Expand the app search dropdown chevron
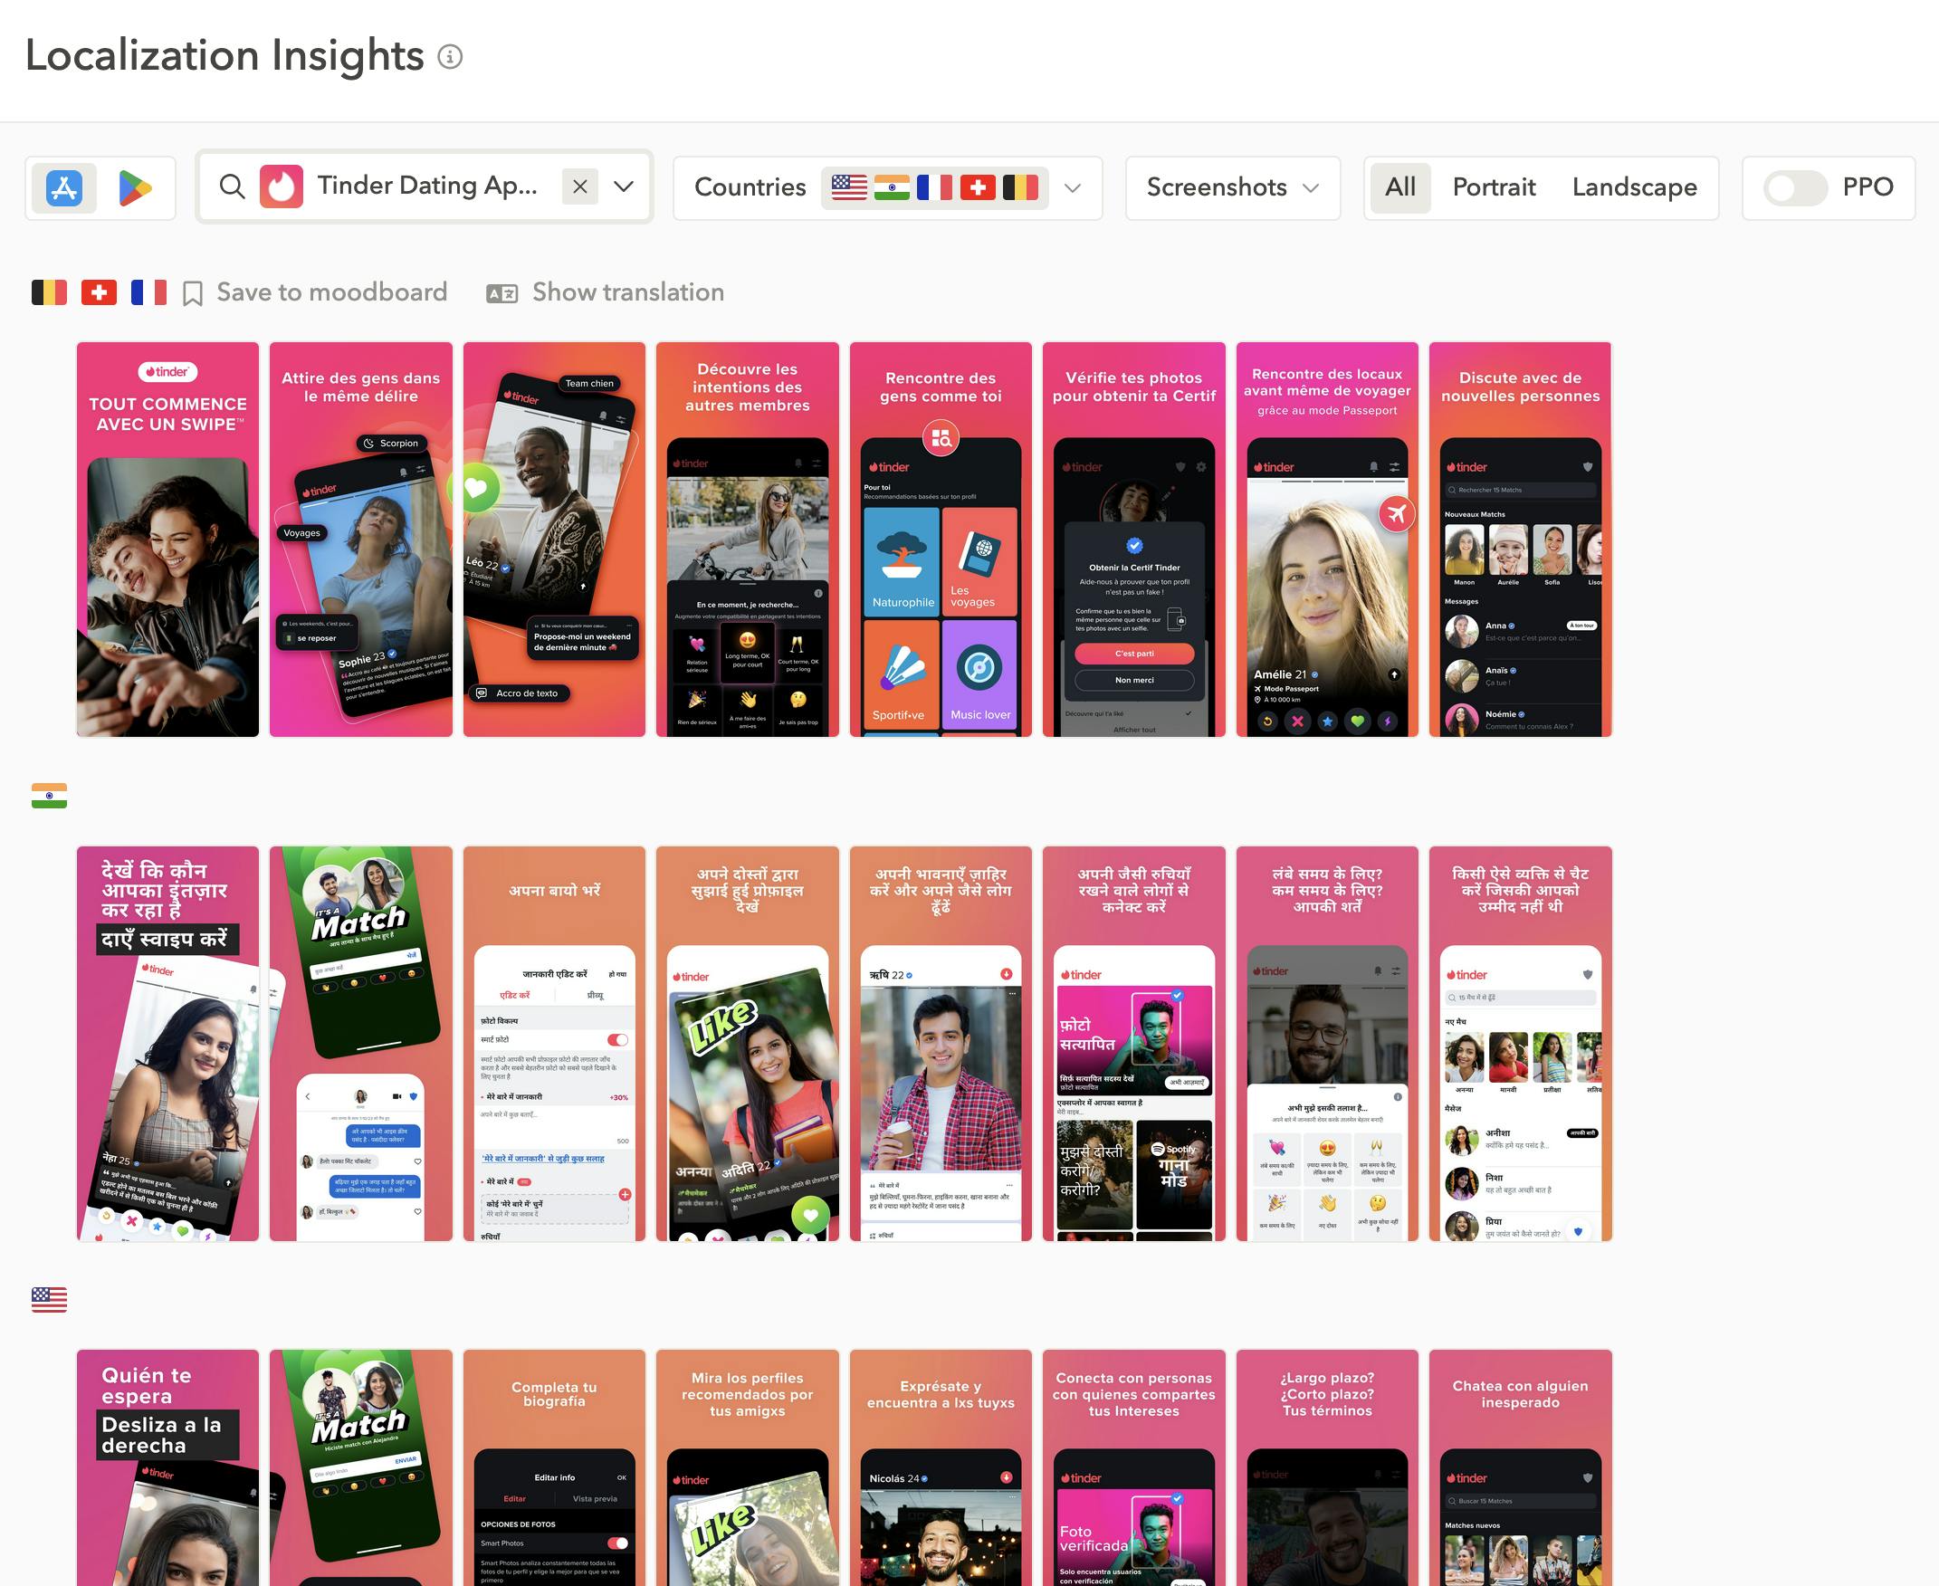Image resolution: width=1939 pixels, height=1586 pixels. coord(624,186)
